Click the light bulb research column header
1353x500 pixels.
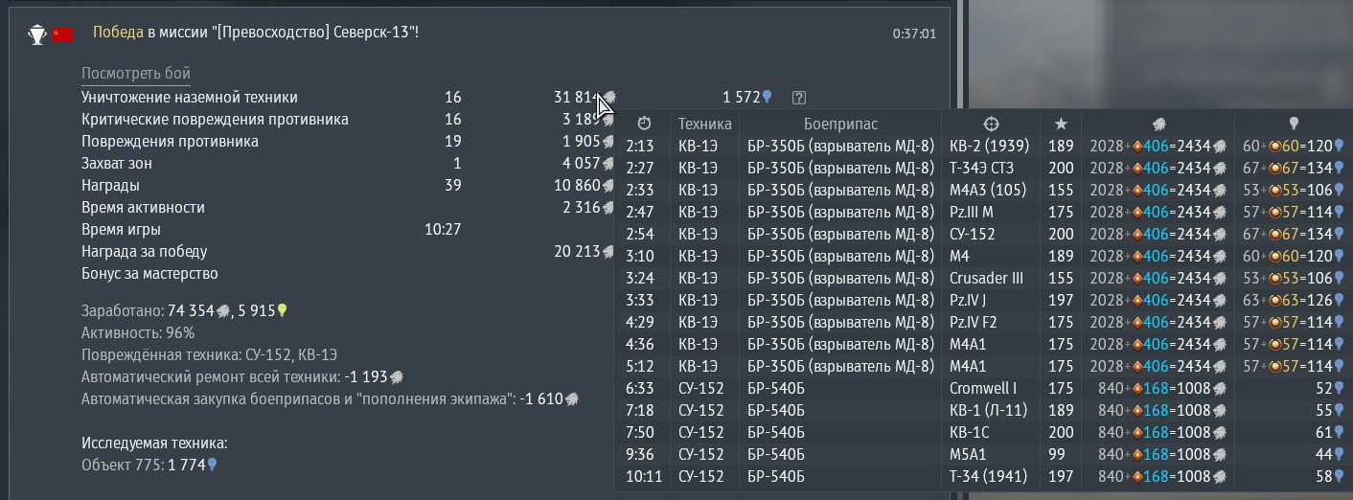(1294, 124)
